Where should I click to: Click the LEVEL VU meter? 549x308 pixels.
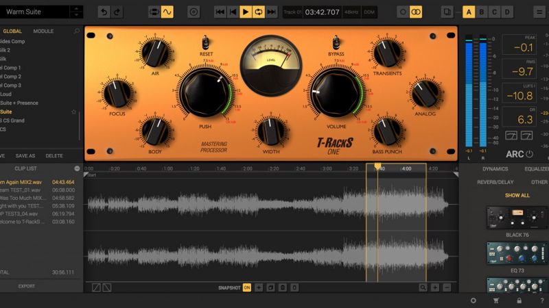[270, 66]
